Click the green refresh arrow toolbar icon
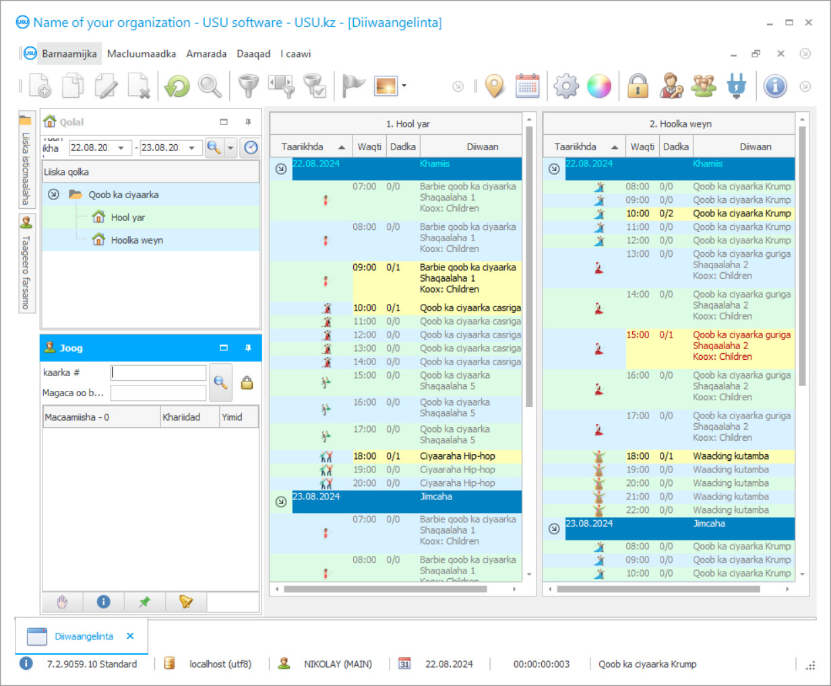Screen dimensions: 831x686 [177, 86]
